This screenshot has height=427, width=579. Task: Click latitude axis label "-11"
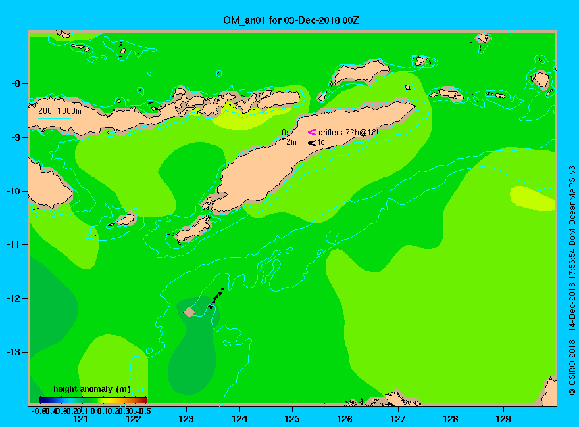tap(13, 244)
